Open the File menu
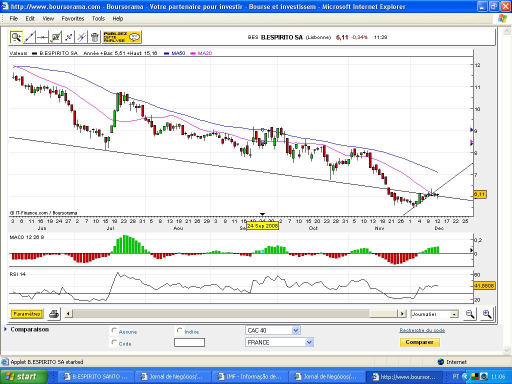 coord(13,18)
